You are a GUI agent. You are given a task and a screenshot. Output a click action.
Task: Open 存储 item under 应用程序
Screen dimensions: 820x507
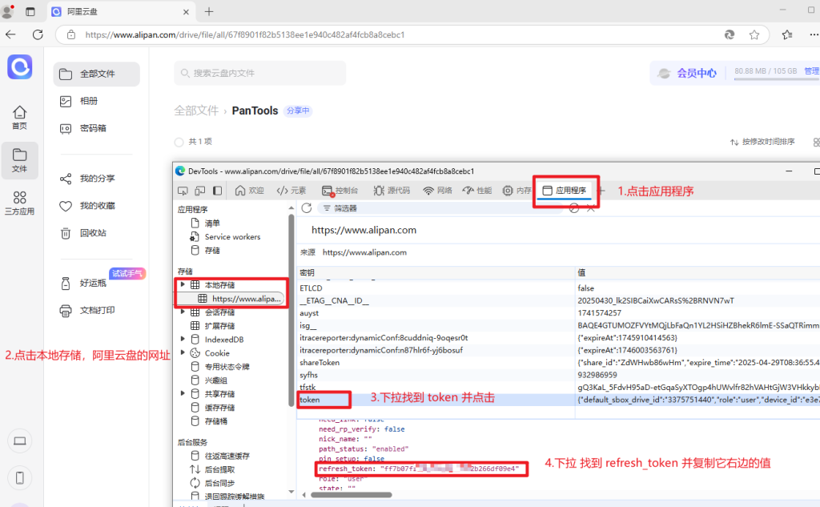[206, 251]
